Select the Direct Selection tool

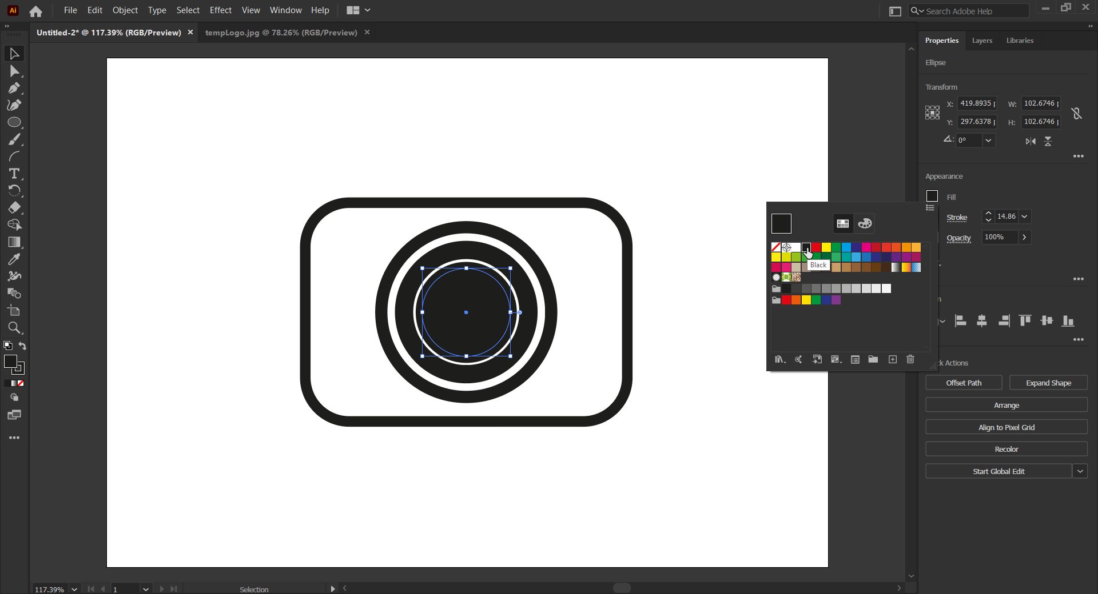click(x=14, y=71)
